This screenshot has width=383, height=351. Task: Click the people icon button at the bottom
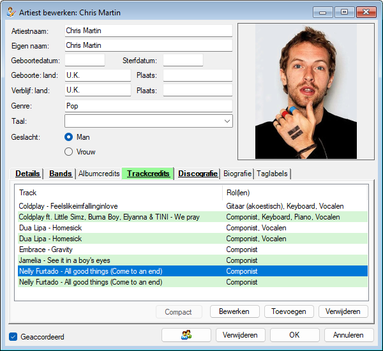click(186, 335)
